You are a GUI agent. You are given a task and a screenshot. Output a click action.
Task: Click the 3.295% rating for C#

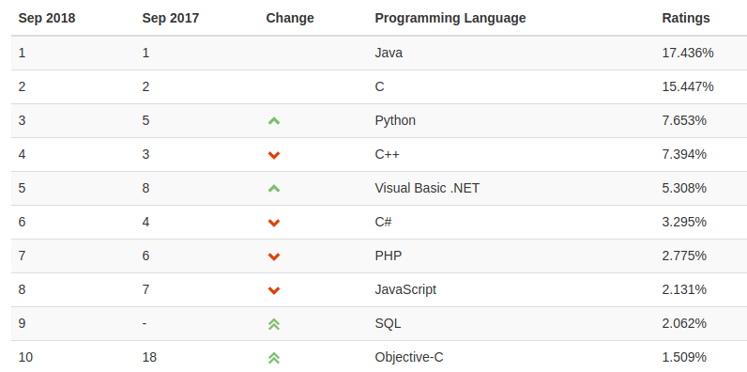coord(684,223)
